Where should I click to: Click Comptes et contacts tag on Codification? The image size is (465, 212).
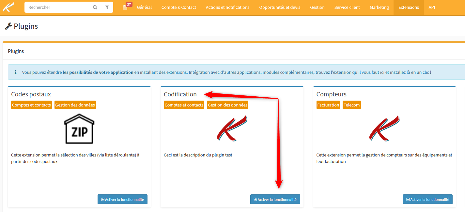pos(184,105)
